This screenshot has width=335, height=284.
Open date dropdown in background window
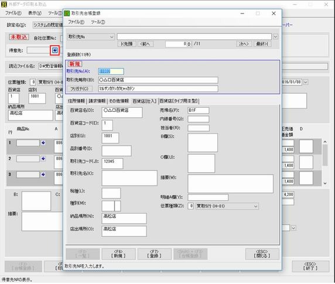(306, 82)
